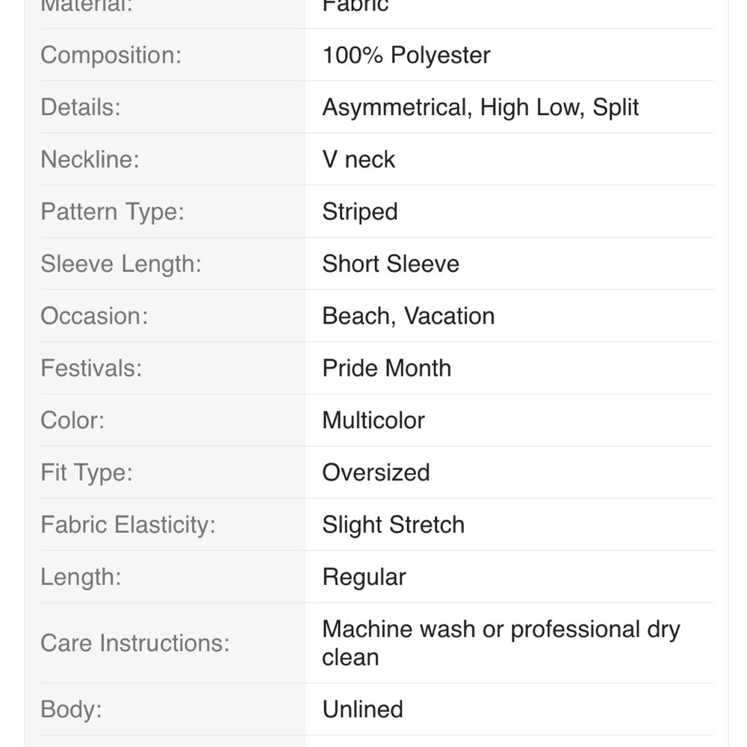Image resolution: width=747 pixels, height=747 pixels.
Task: Click Machine wash or professional dry clean
Action: pos(500,642)
